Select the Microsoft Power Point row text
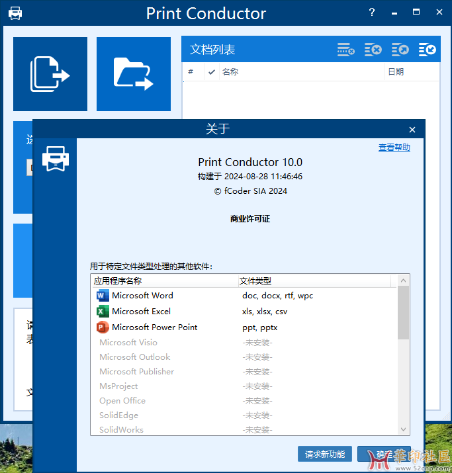 154,327
